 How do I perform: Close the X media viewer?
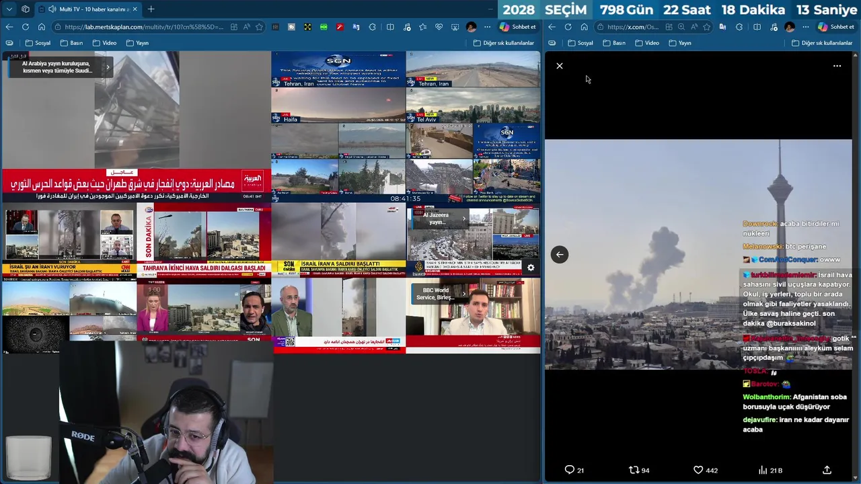tap(560, 66)
